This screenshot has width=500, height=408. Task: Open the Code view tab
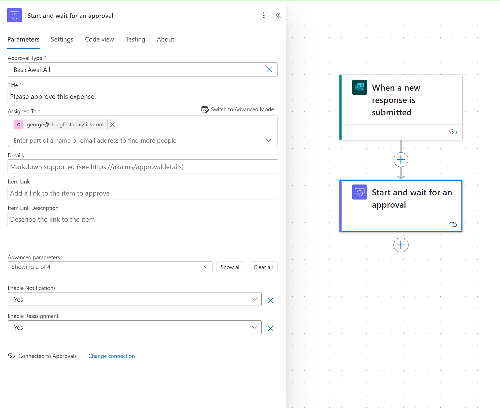pyautogui.click(x=99, y=40)
